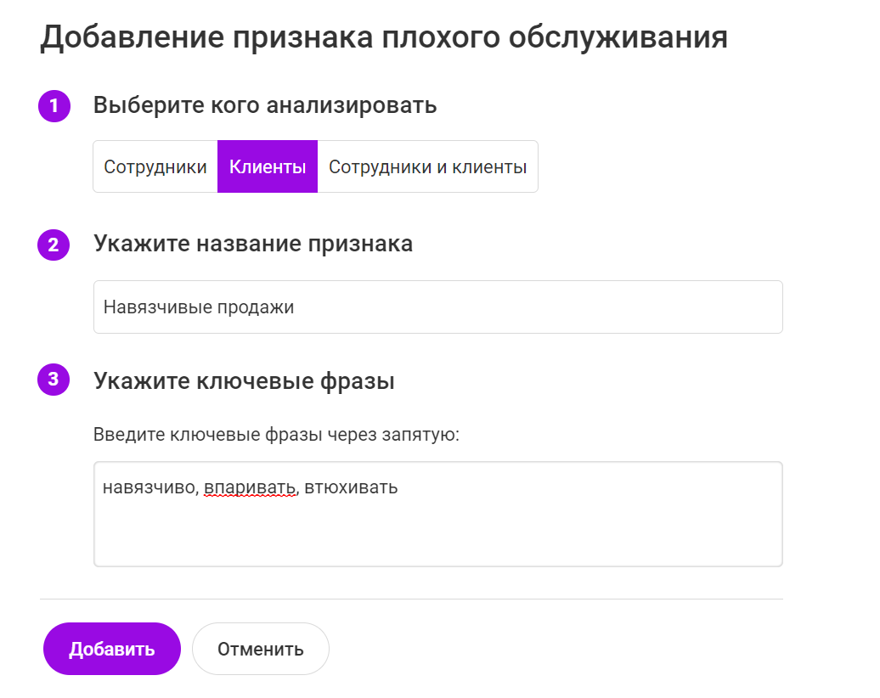Click the empty bottom area of keyword textarea
The image size is (880, 698).
(437, 542)
